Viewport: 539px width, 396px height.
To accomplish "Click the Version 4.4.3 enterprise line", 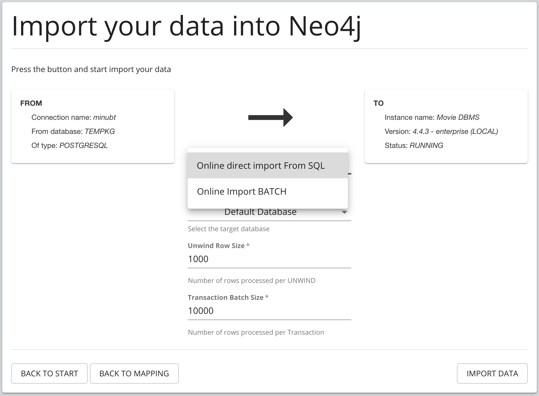I will (x=441, y=131).
